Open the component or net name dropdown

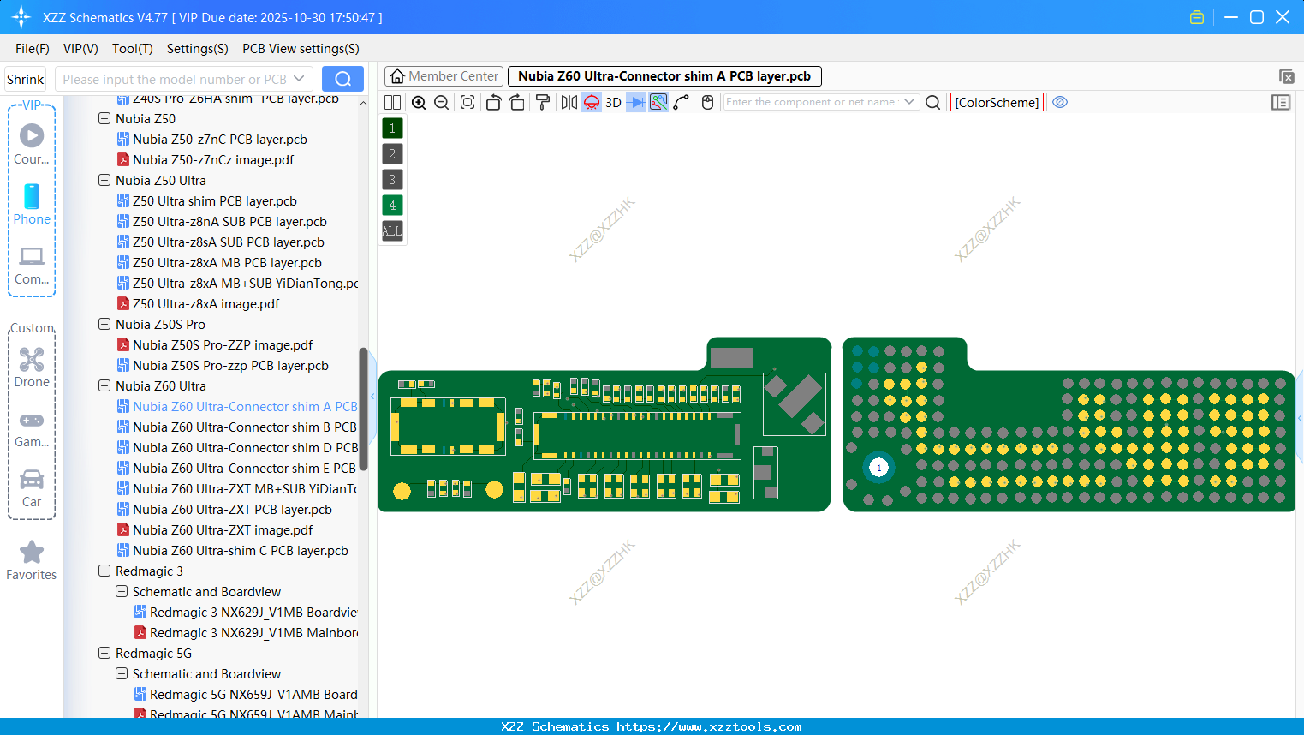pyautogui.click(x=909, y=102)
